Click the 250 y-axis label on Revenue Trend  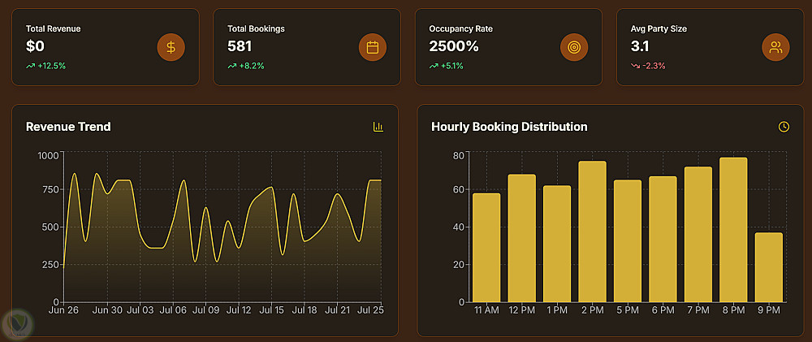pyautogui.click(x=51, y=265)
